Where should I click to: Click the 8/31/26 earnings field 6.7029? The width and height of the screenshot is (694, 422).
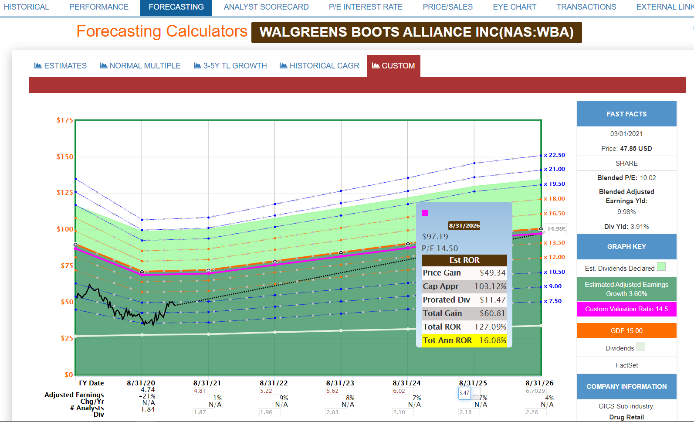click(x=535, y=391)
